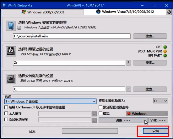The image size is (173, 139).
Task: Open 调整 >>> tweaks button
Action: [x=123, y=120]
